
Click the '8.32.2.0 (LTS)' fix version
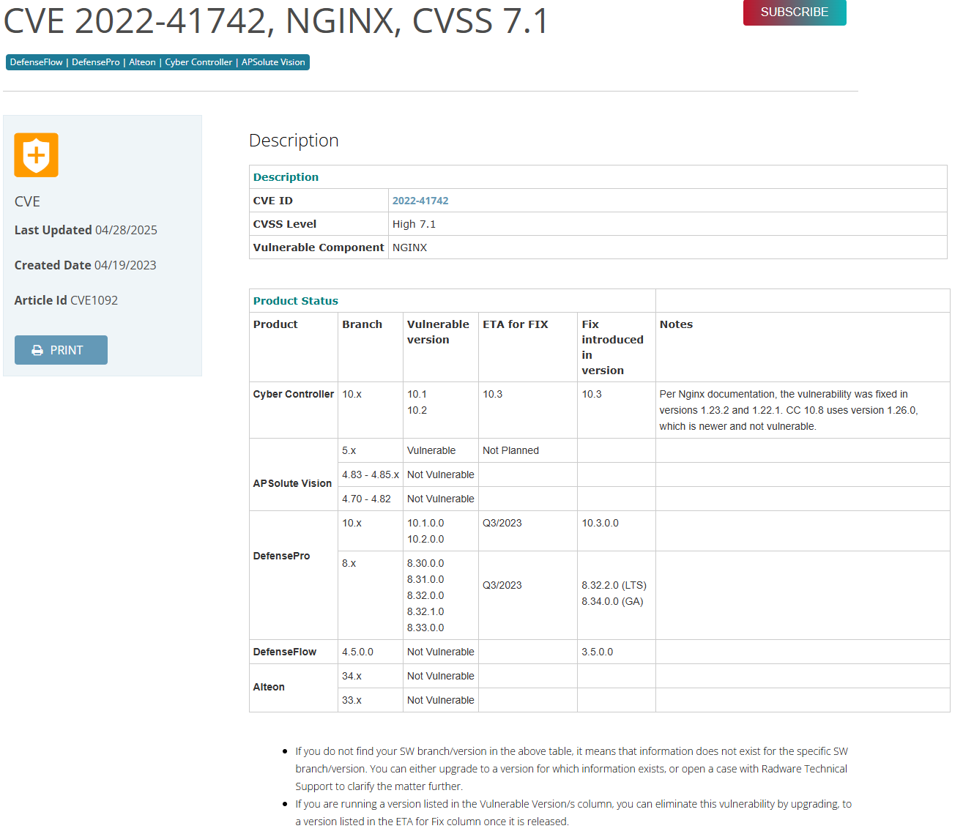[614, 585]
